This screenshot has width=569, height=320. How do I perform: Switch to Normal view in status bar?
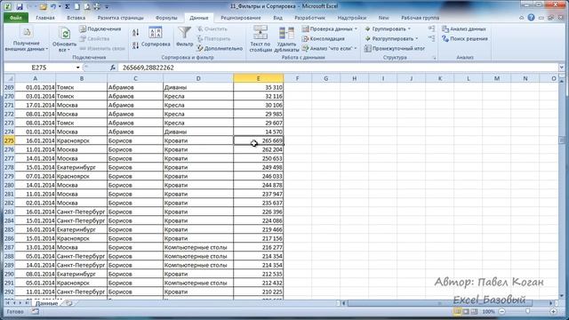(458, 312)
